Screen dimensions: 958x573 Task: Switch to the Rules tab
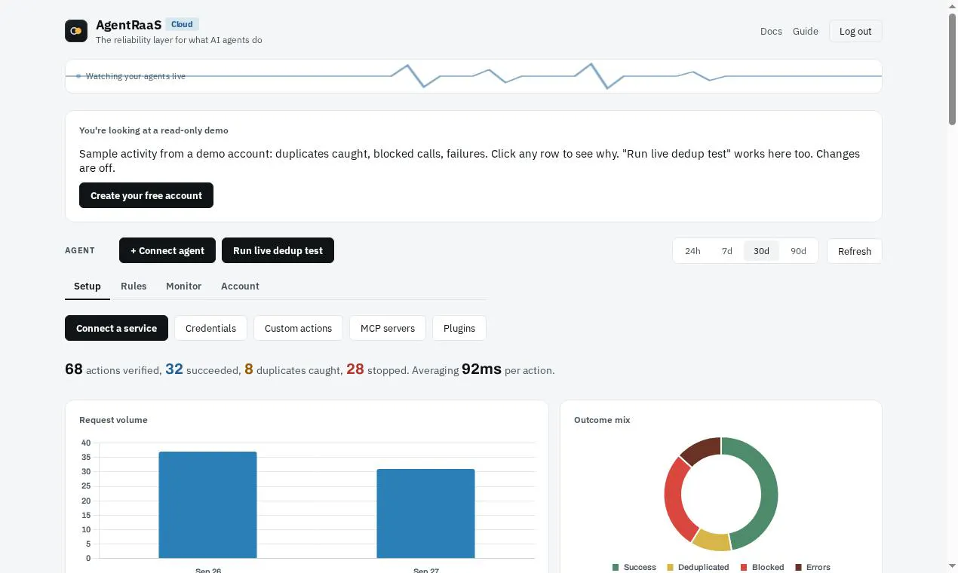point(134,286)
